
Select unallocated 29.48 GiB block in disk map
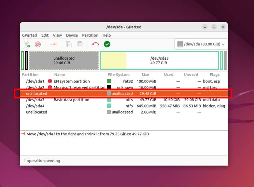64,60
